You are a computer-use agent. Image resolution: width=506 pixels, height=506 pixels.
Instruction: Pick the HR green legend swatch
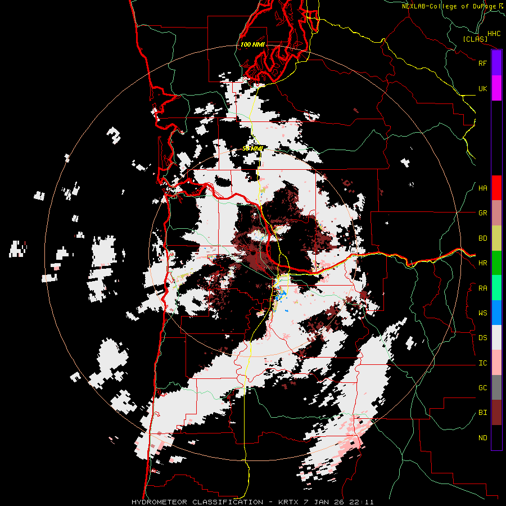click(496, 263)
